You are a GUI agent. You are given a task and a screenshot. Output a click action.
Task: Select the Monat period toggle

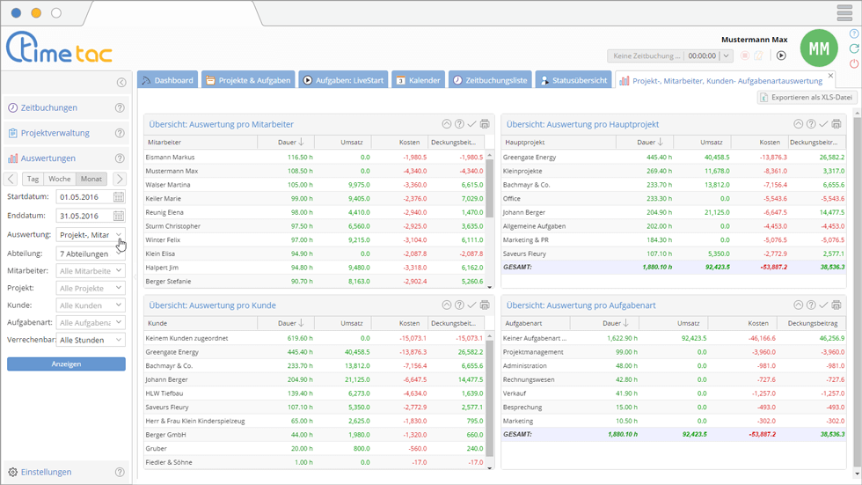coord(91,179)
